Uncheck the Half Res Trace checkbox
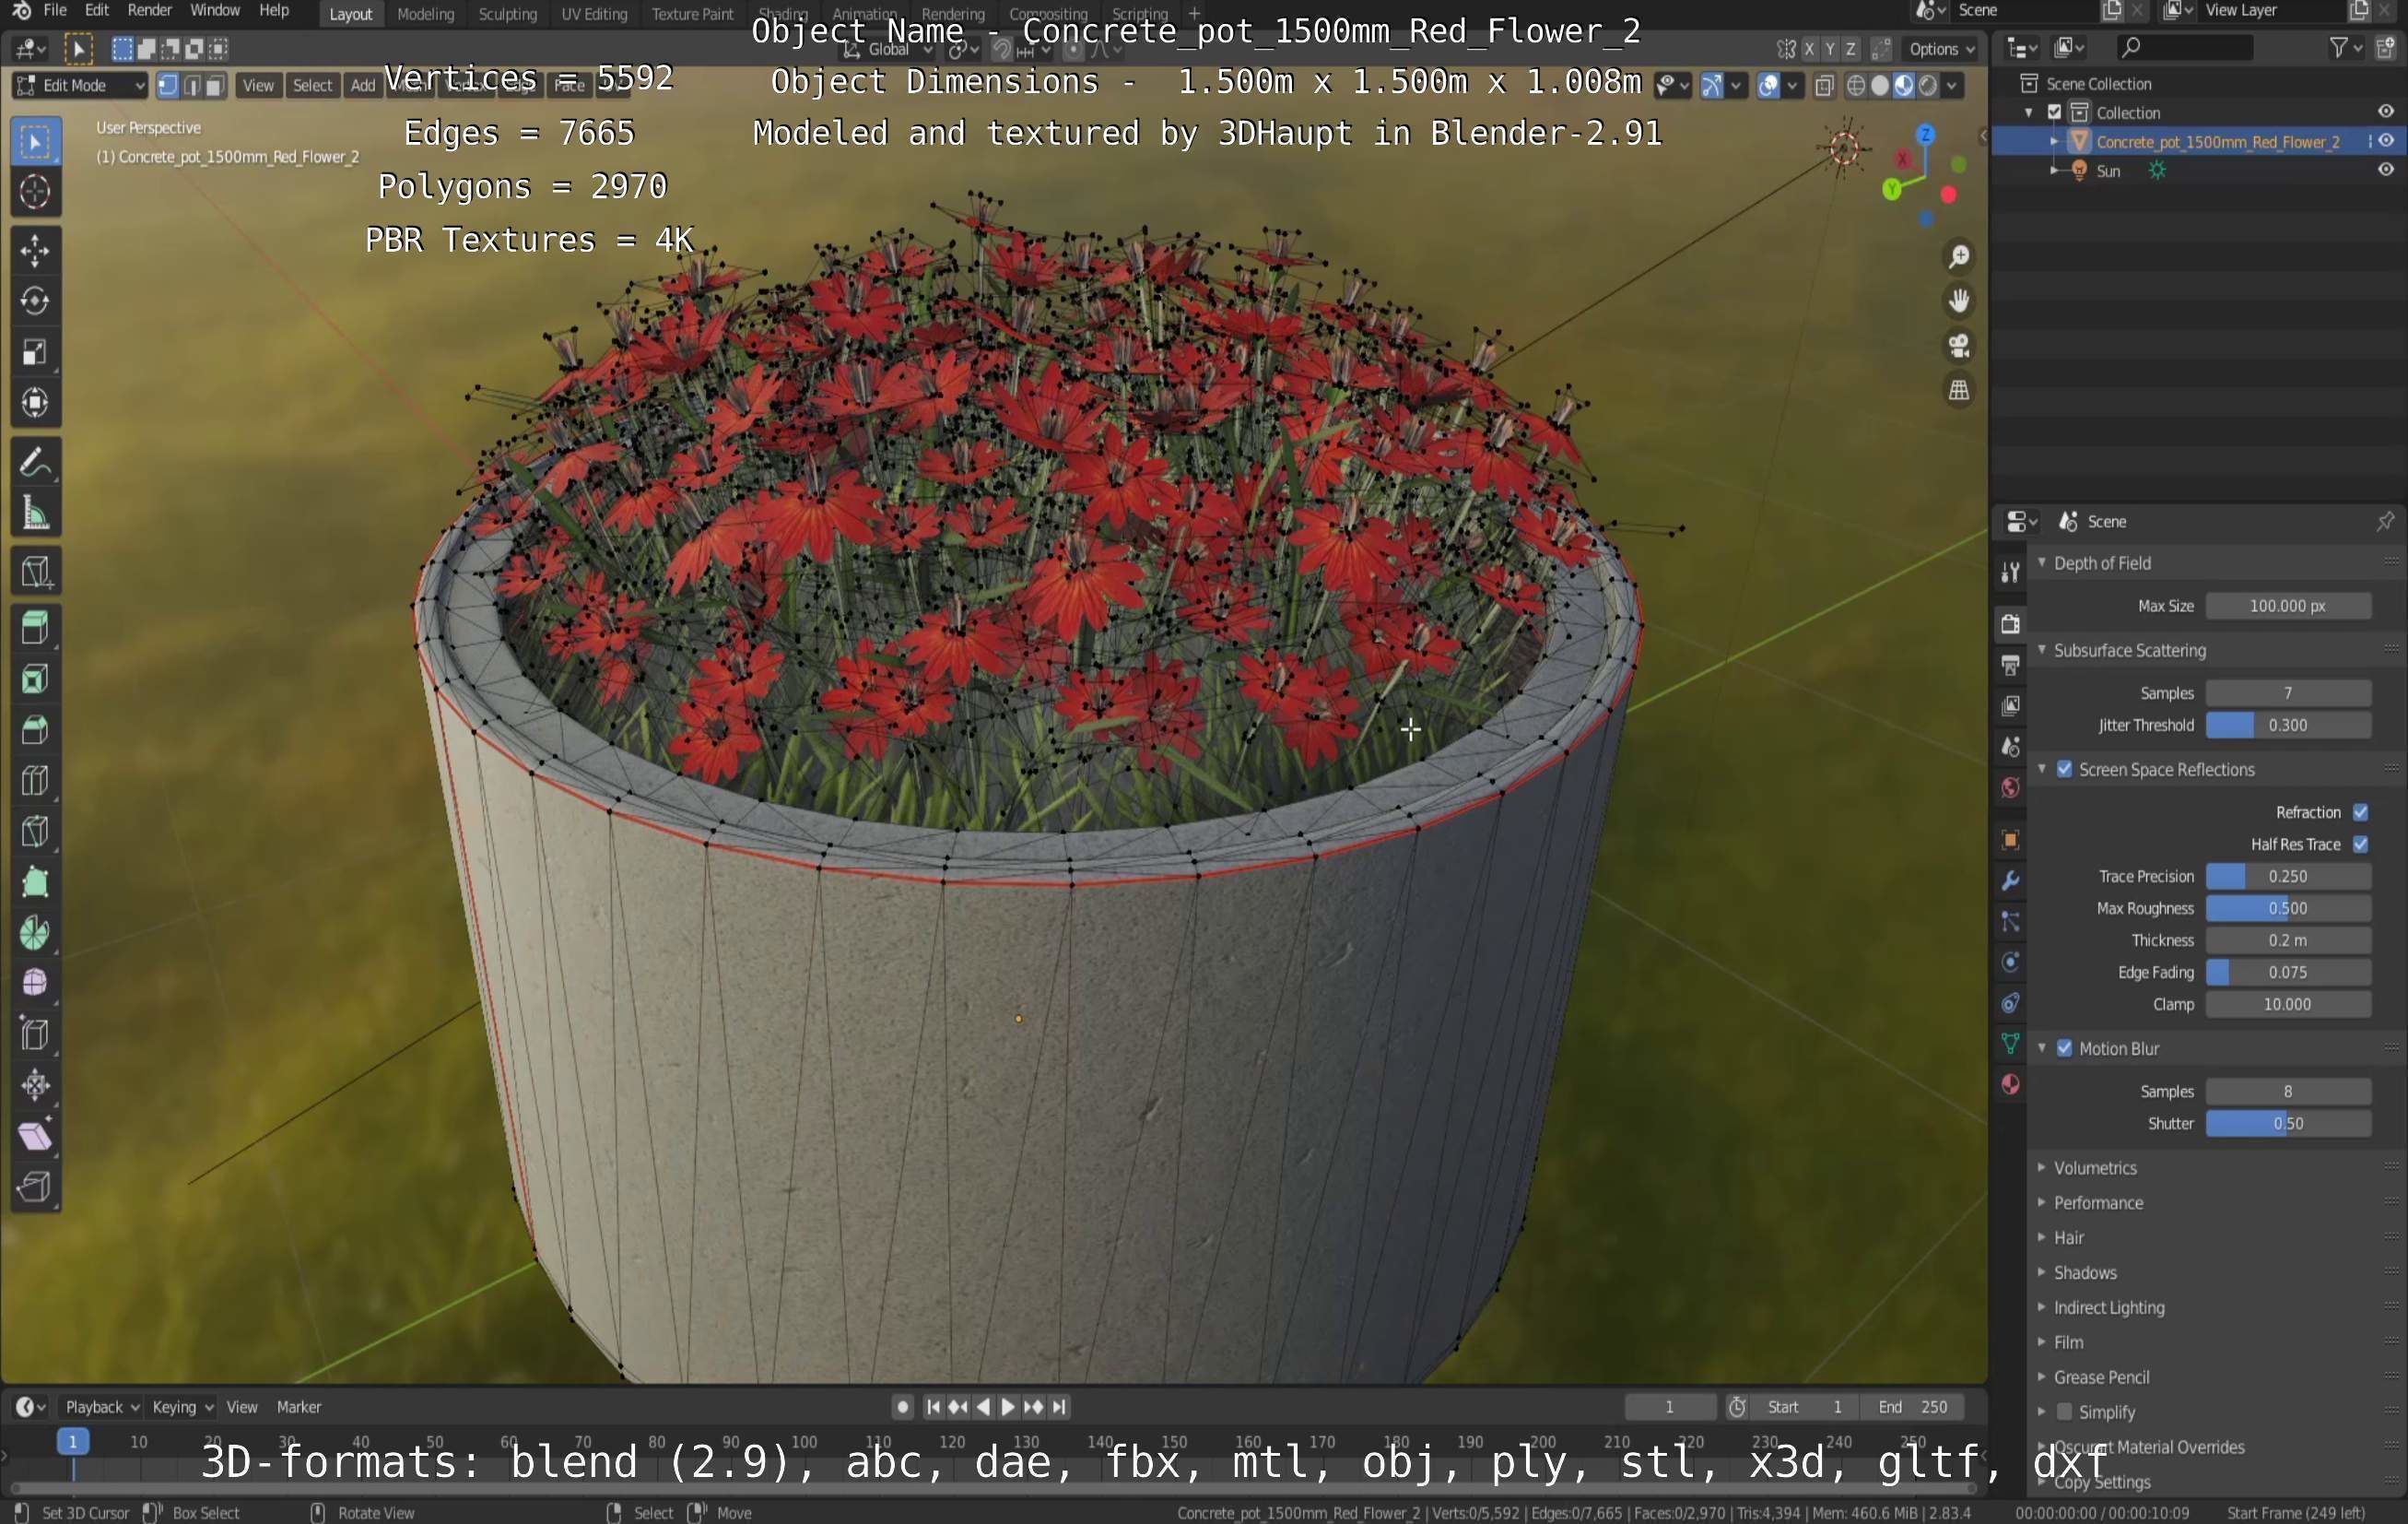Image resolution: width=2408 pixels, height=1524 pixels. pyautogui.click(x=2361, y=845)
